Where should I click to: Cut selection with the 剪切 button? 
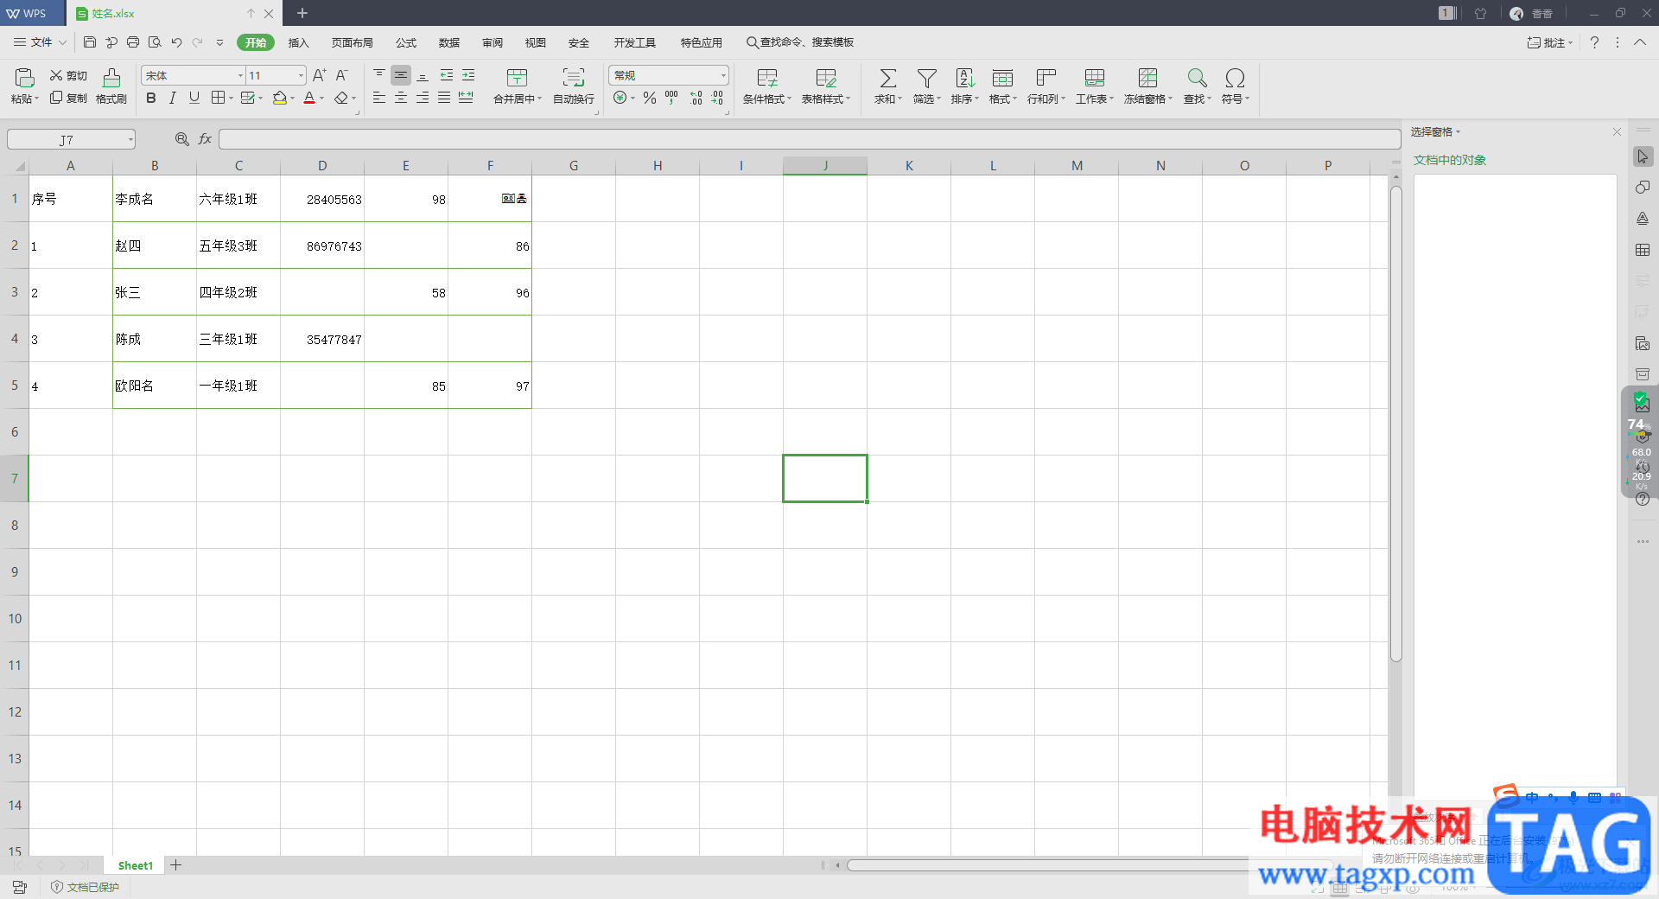coord(68,76)
